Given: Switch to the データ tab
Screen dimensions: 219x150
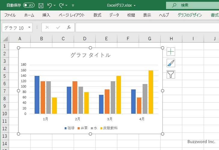Looking at the screenshot, I should (114, 15).
